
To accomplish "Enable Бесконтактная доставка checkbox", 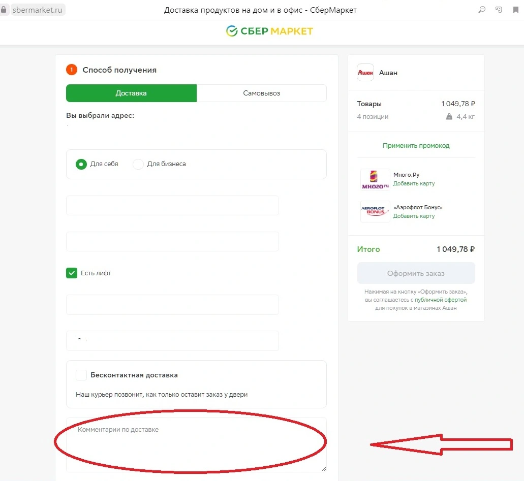I will (81, 375).
